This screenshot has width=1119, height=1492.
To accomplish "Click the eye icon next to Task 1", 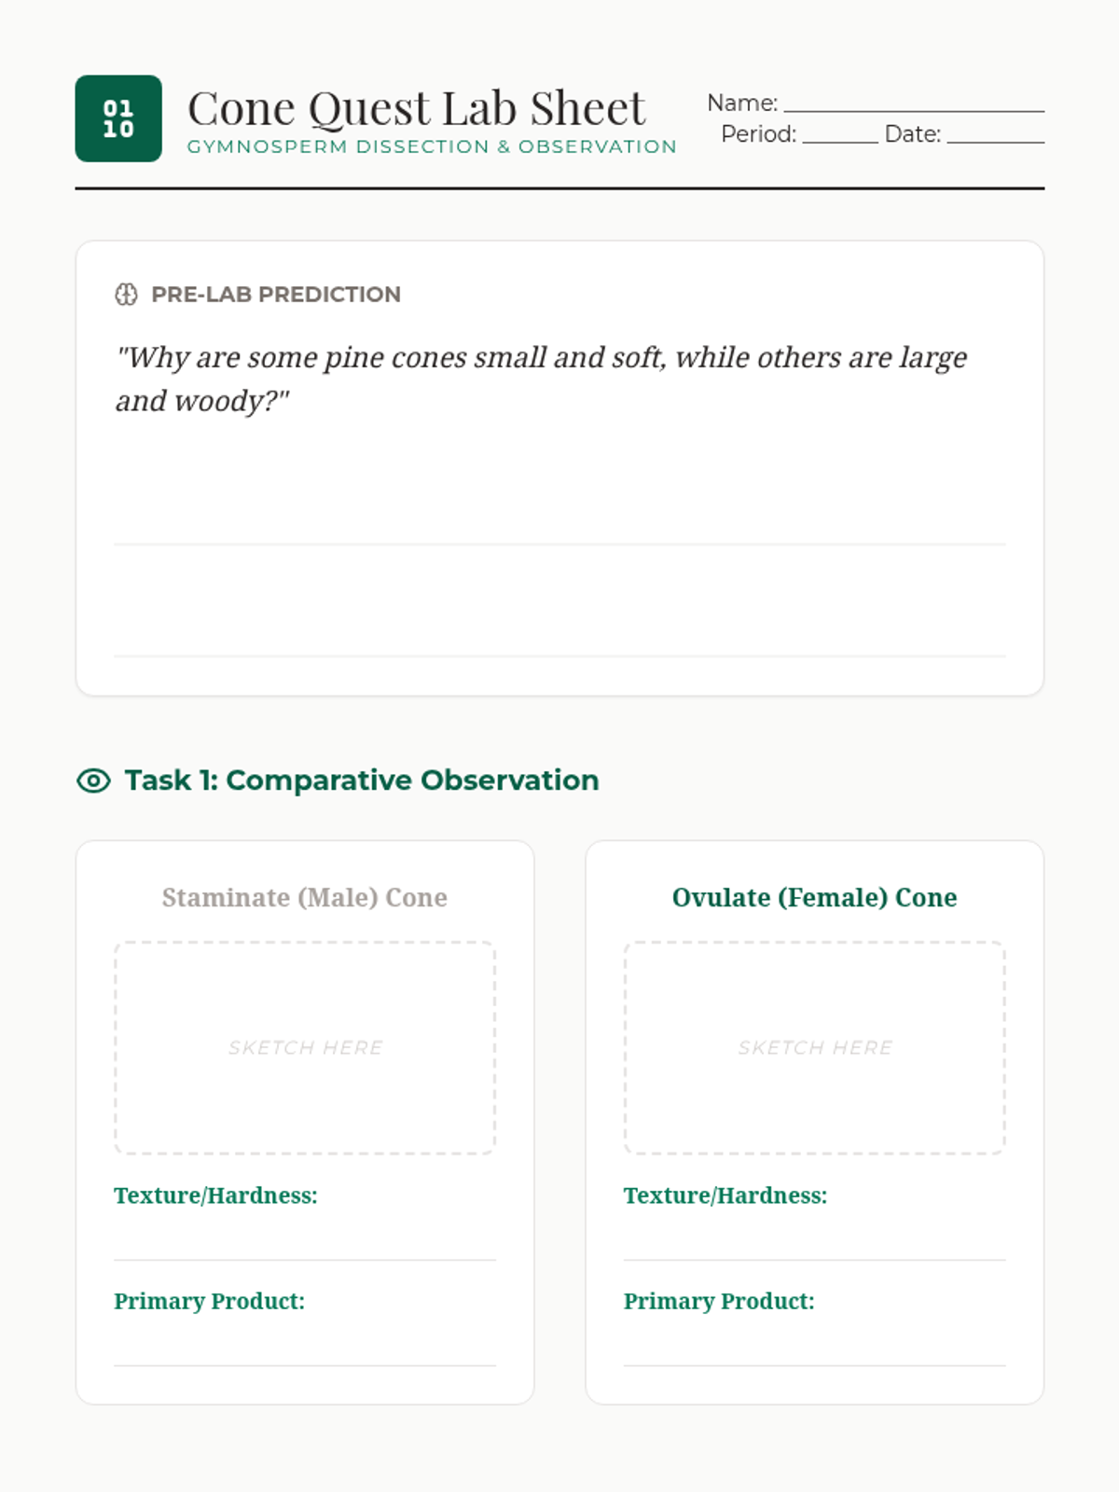I will tap(93, 781).
